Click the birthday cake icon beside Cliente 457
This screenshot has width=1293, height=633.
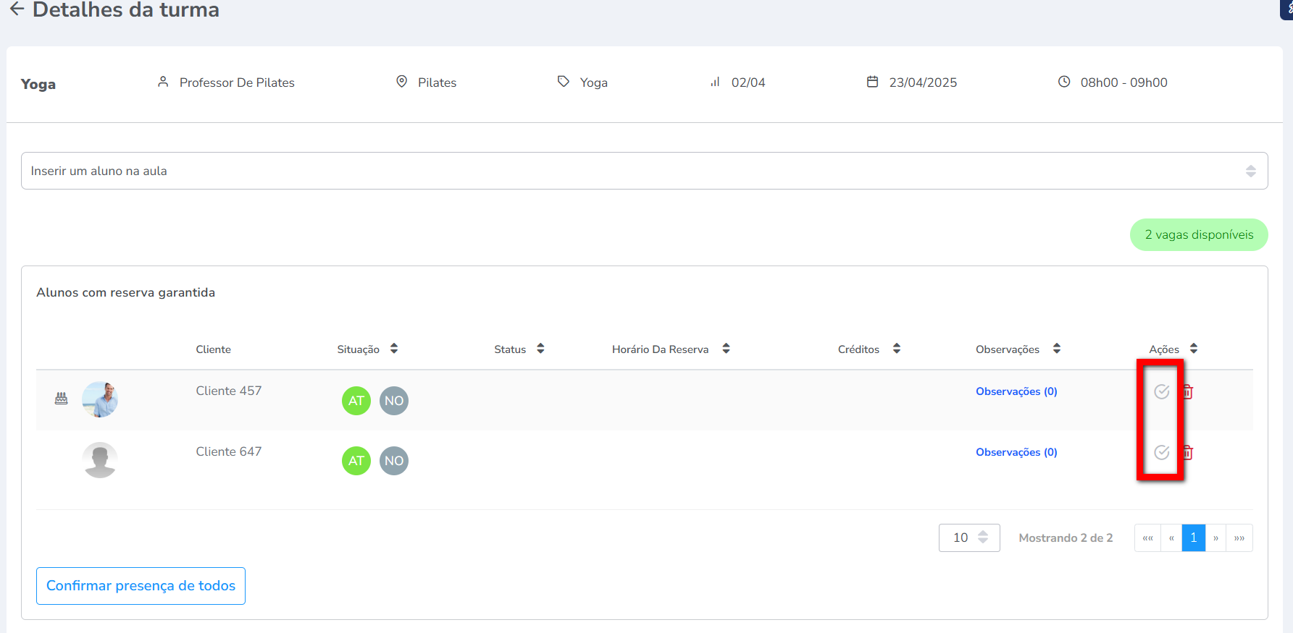pyautogui.click(x=62, y=398)
